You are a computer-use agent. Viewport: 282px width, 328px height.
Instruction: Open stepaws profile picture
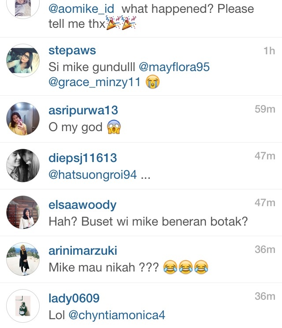23,60
